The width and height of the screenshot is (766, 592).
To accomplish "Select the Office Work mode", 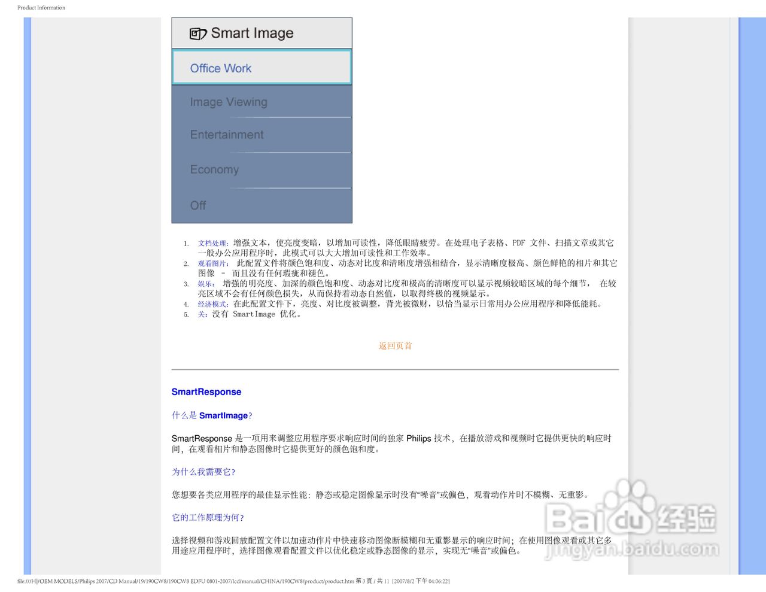I will [262, 67].
